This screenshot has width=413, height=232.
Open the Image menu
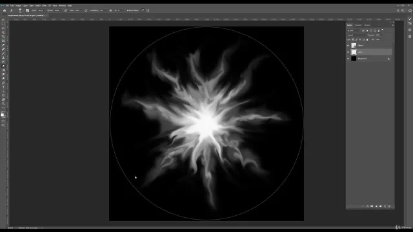click(x=18, y=6)
